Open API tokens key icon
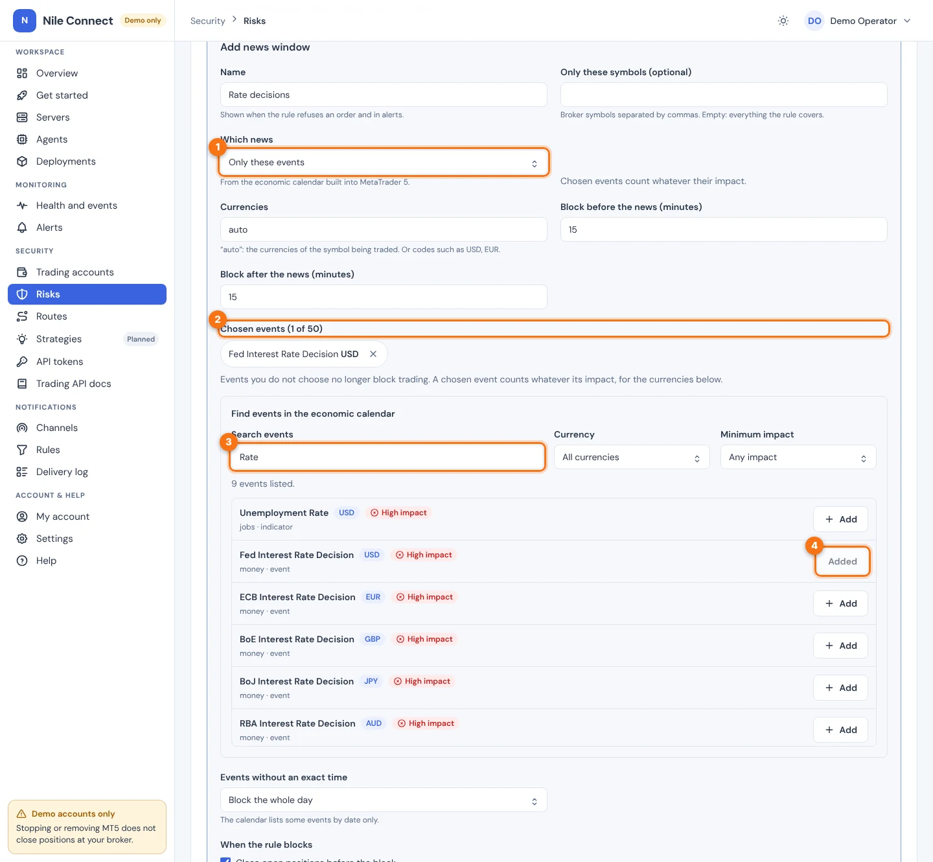The height and width of the screenshot is (862, 933). [x=22, y=362]
